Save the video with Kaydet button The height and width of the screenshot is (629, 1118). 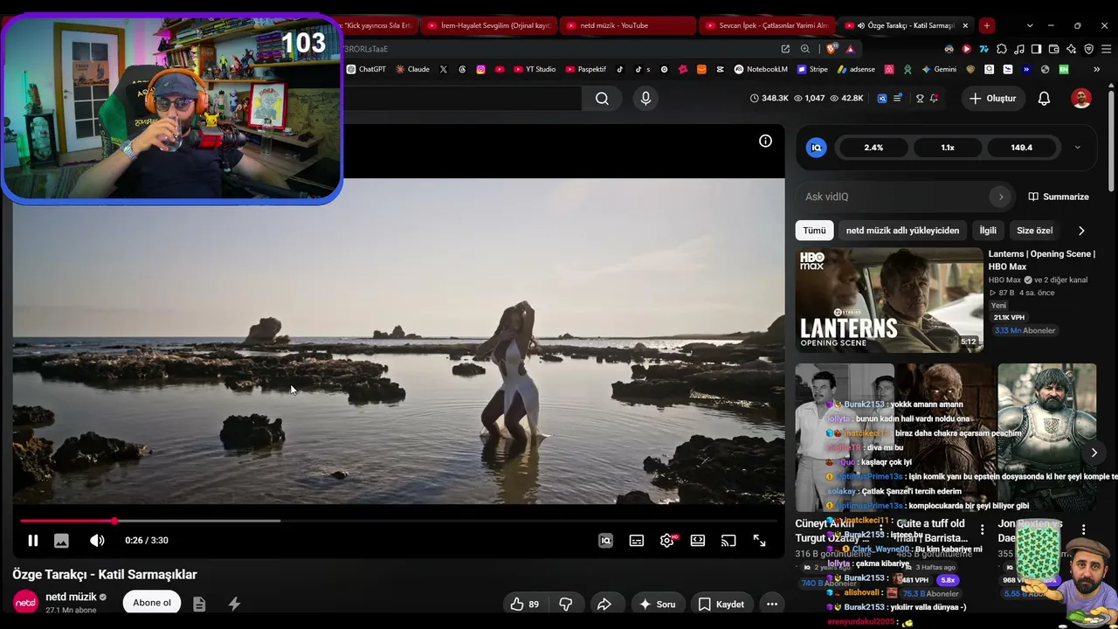[721, 604]
